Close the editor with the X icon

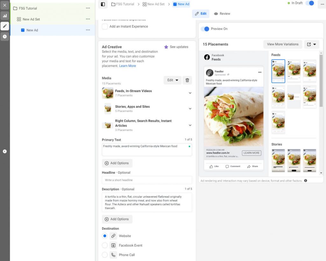pos(5,5)
